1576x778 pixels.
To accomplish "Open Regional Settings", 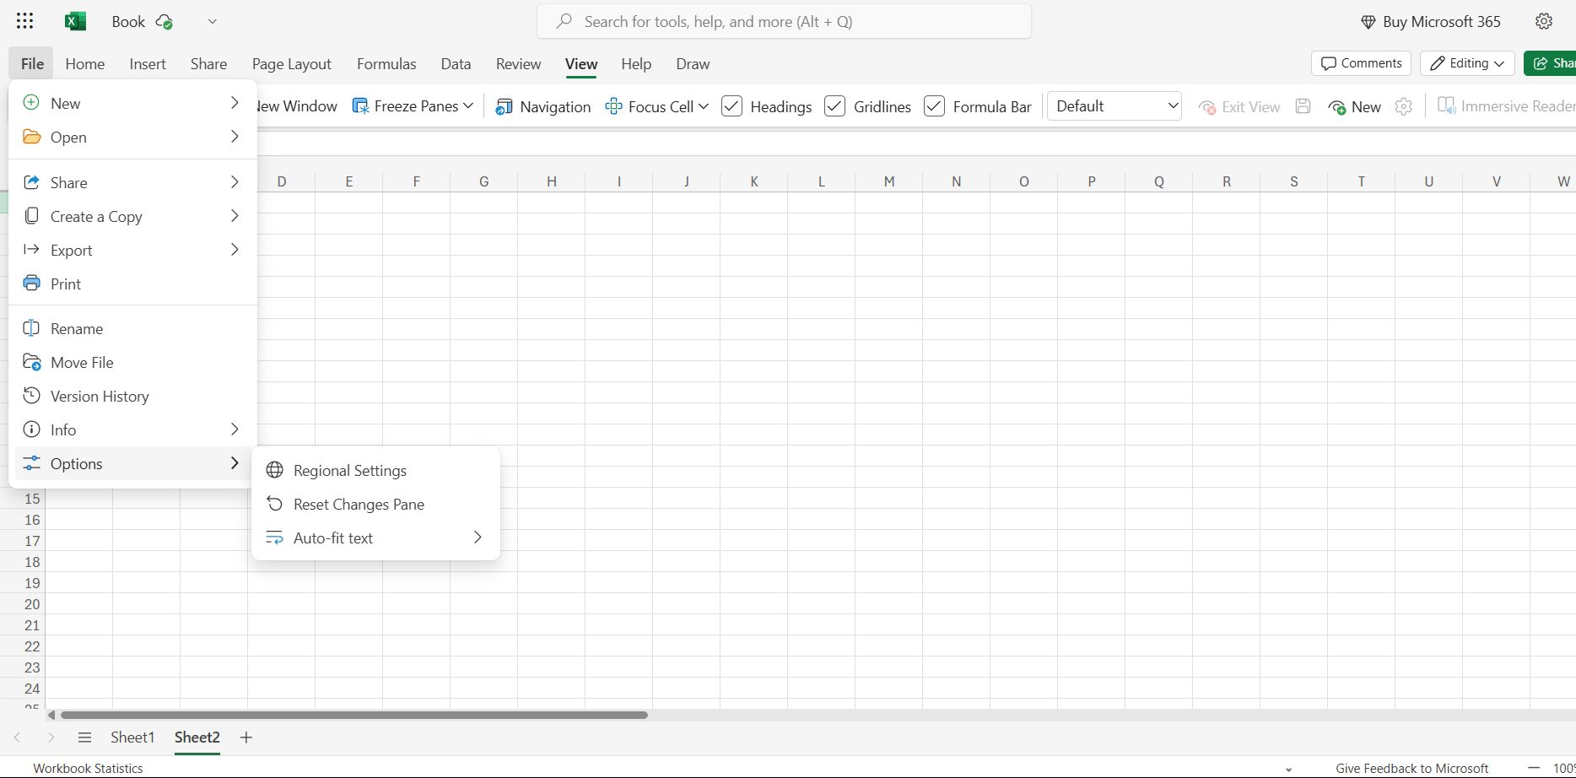I will (x=349, y=470).
